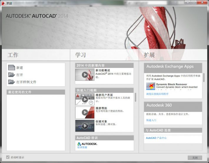This screenshot has width=209, height=163.
Task: Click the 关闭 button
Action: [x=195, y=158]
